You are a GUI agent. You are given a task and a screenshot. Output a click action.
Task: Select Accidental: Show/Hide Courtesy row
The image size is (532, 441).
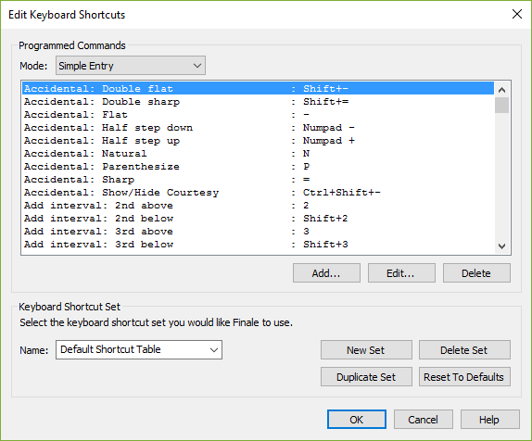(x=259, y=193)
